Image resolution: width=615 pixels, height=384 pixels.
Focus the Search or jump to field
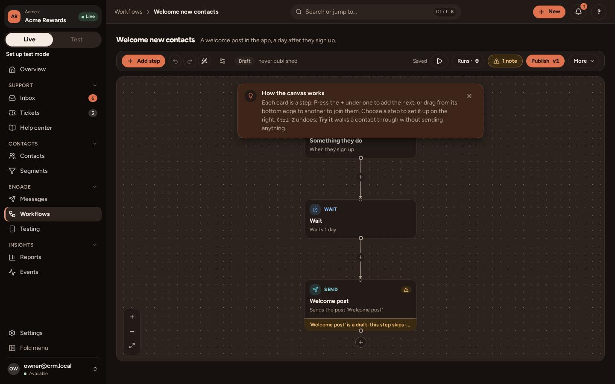(376, 12)
